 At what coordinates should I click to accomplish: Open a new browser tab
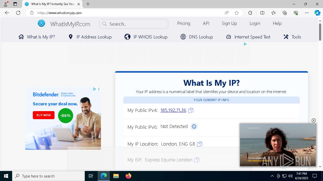88,4
